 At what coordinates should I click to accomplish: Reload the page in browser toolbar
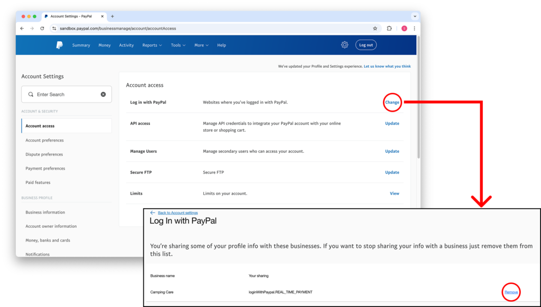click(x=42, y=29)
